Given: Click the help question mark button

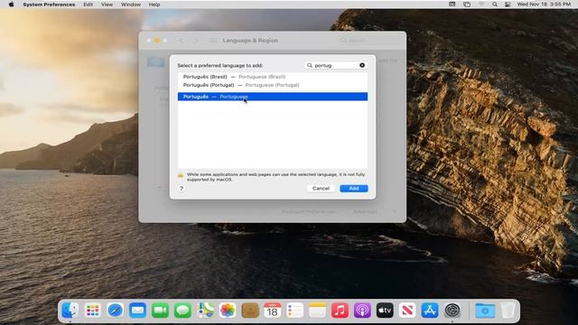Looking at the screenshot, I should 182,189.
